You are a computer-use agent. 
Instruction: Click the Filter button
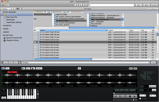click(139, 5)
